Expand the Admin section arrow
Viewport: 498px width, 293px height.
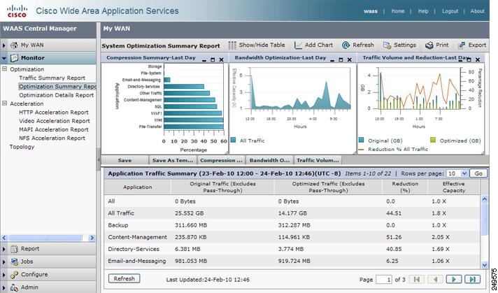pyautogui.click(x=3, y=287)
